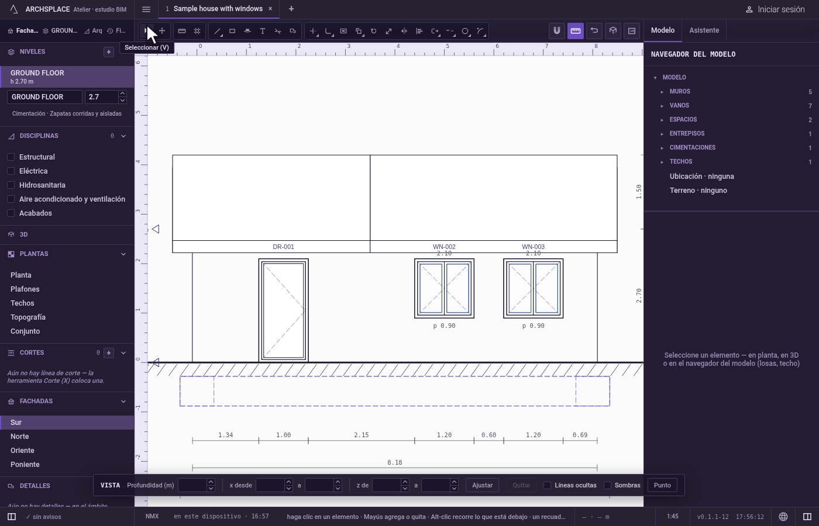Toggle the magnet snap icon
The width and height of the screenshot is (819, 526).
point(557,31)
